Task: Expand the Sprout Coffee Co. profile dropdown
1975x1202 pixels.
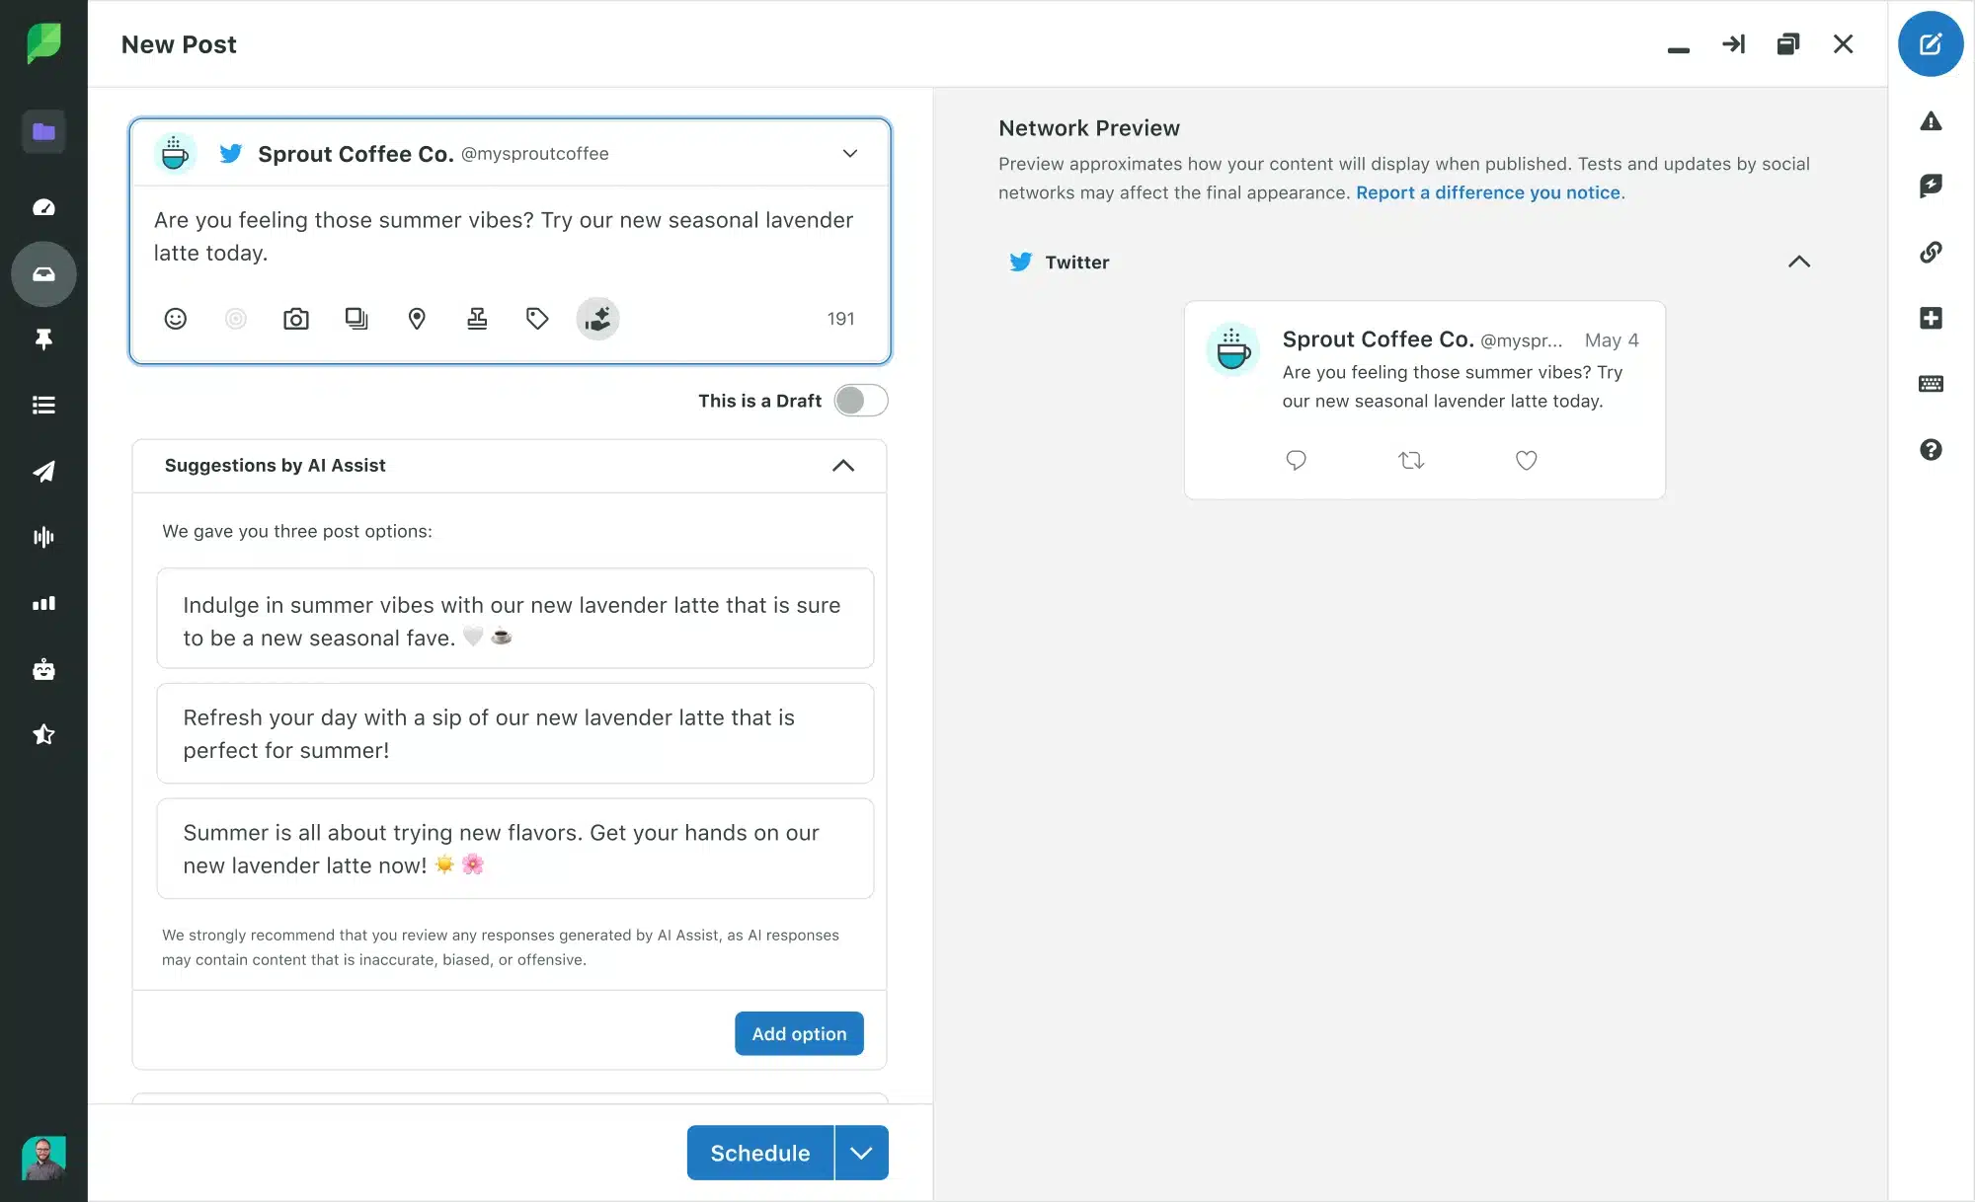Action: point(849,153)
